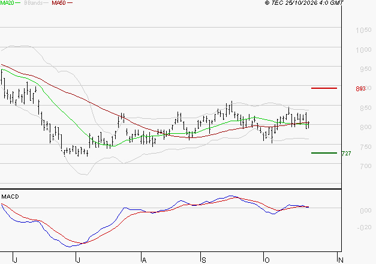The image size is (376, 264).
Task: Click the red 893 resistance level line
Action: coord(324,88)
